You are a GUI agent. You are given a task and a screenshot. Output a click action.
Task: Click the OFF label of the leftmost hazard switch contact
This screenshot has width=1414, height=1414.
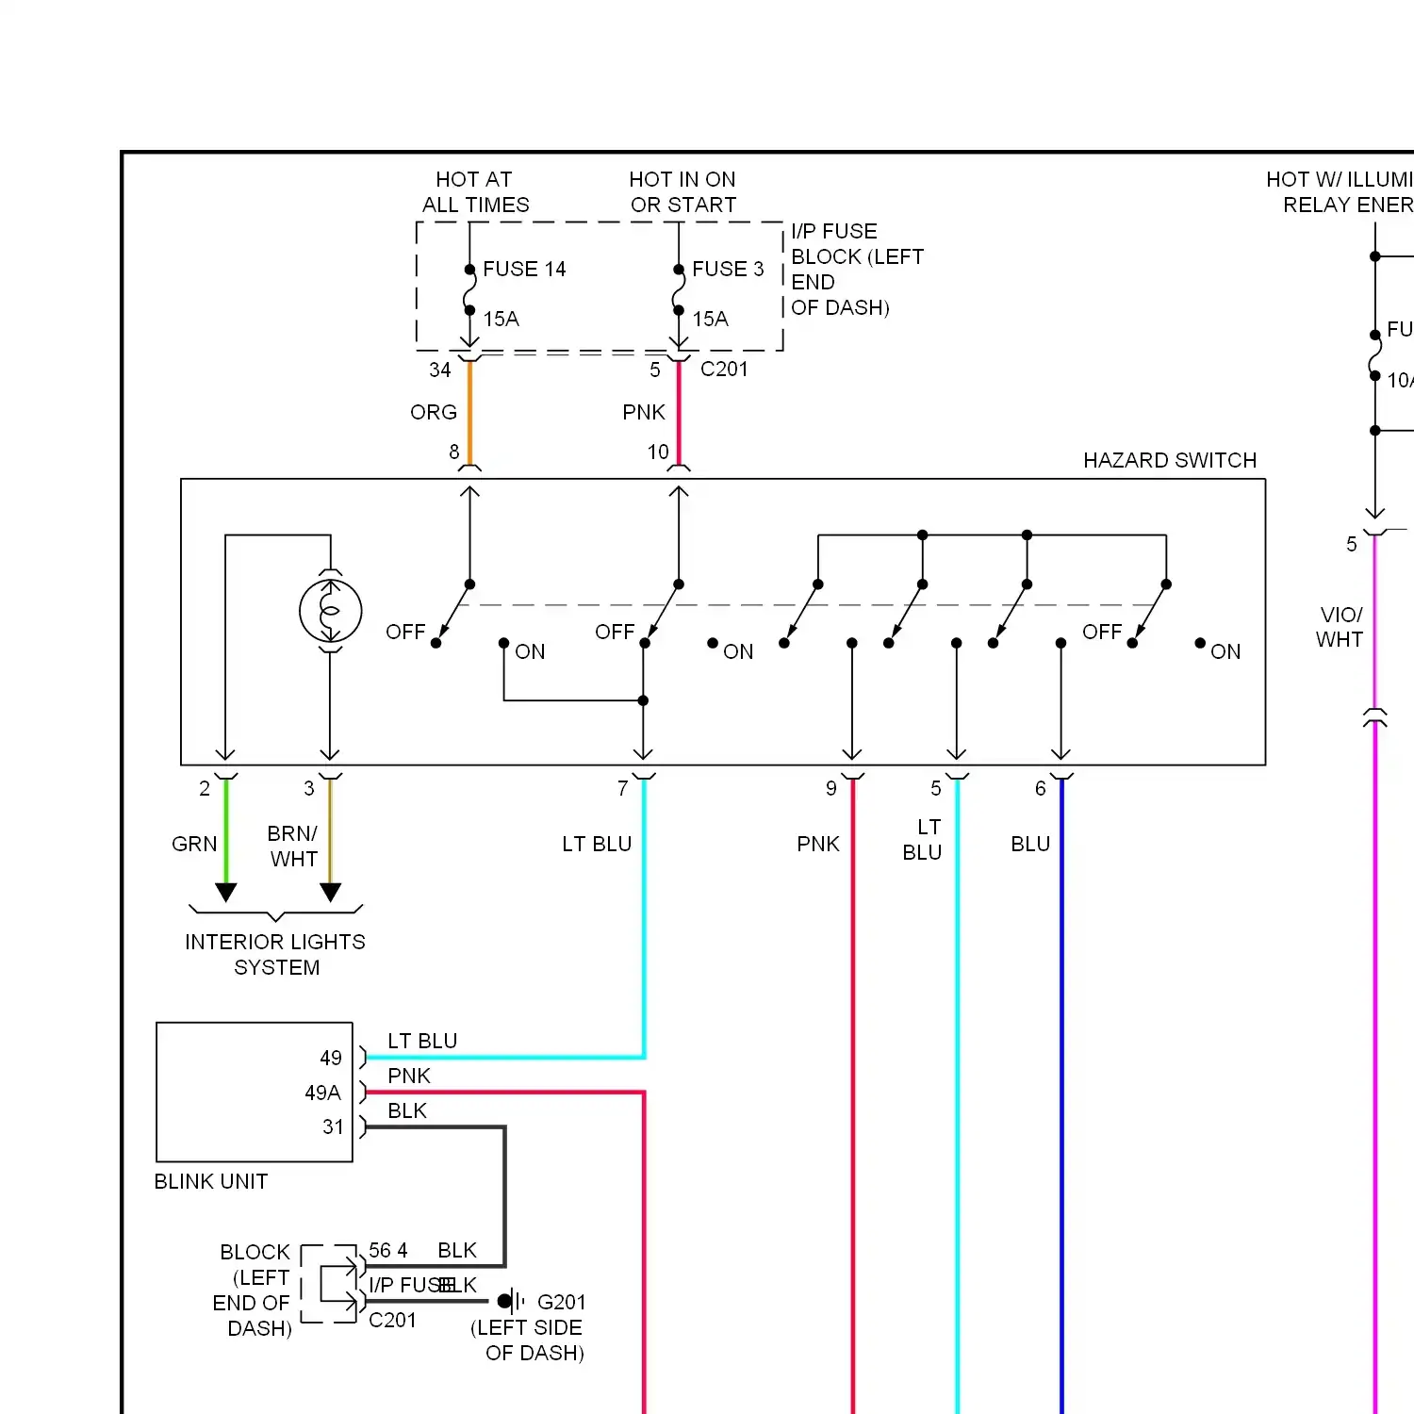click(405, 632)
